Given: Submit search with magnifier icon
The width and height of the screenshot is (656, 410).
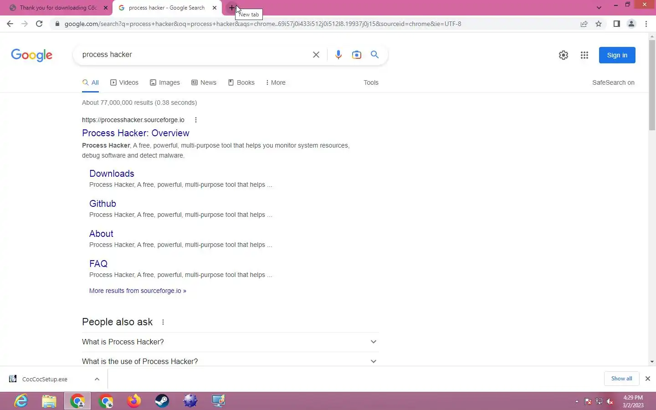Looking at the screenshot, I should [374, 55].
